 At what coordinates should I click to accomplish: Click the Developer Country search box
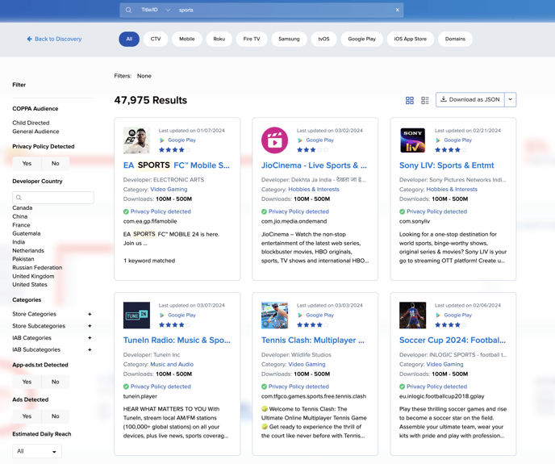[53, 198]
